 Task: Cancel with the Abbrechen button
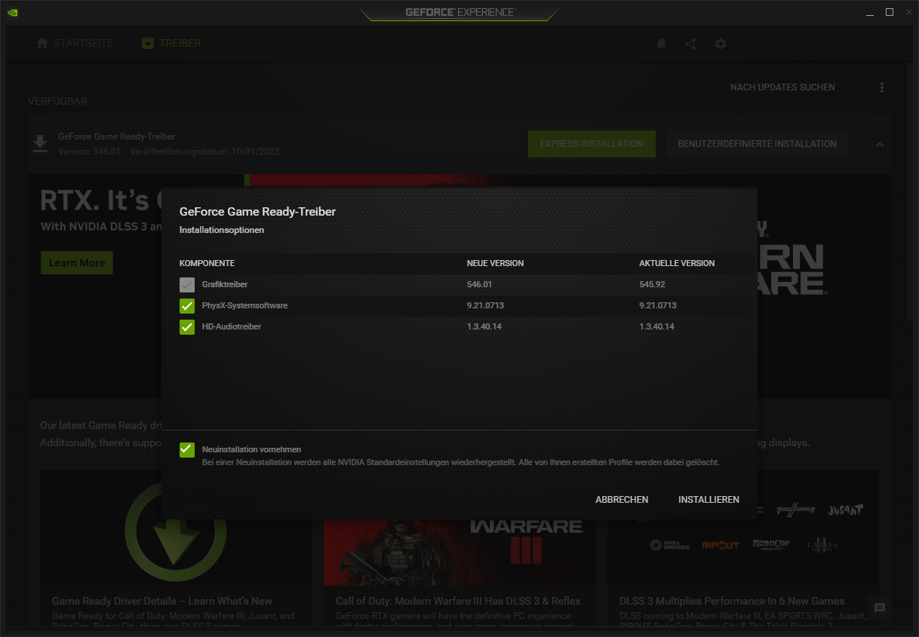point(622,500)
